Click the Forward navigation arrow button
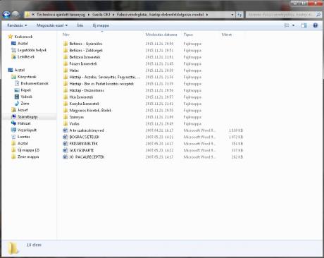This screenshot has height=258, width=324. click(15, 15)
